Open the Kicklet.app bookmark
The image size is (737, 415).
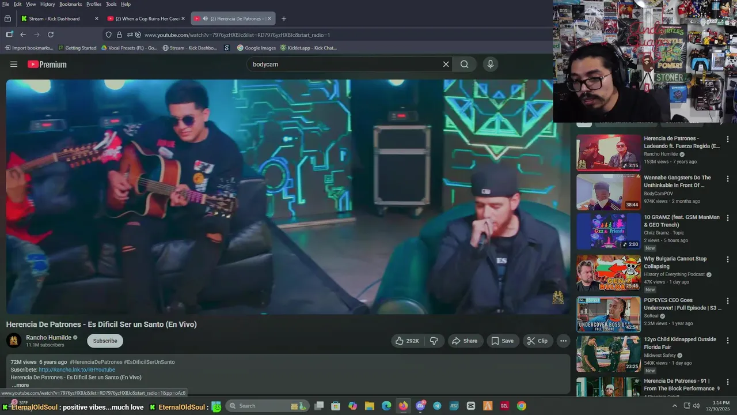click(308, 48)
